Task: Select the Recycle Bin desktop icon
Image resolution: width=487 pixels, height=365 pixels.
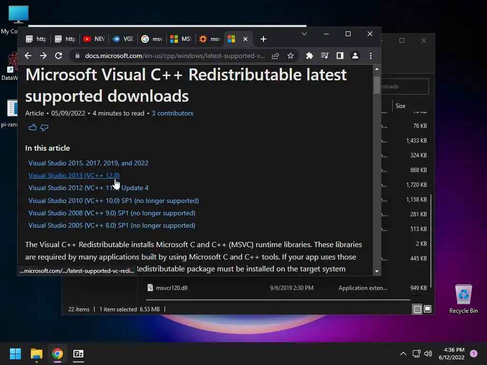Action: 463,299
